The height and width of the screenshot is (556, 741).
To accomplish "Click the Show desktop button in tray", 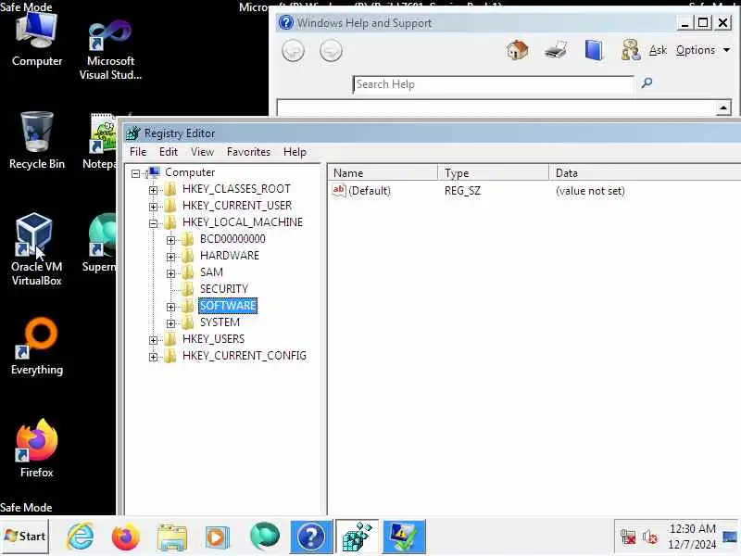I will [730, 537].
